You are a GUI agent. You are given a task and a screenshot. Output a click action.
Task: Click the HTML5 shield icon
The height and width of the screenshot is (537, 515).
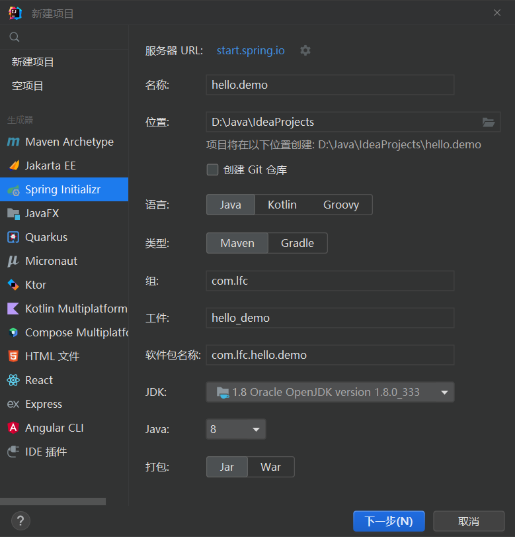13,356
